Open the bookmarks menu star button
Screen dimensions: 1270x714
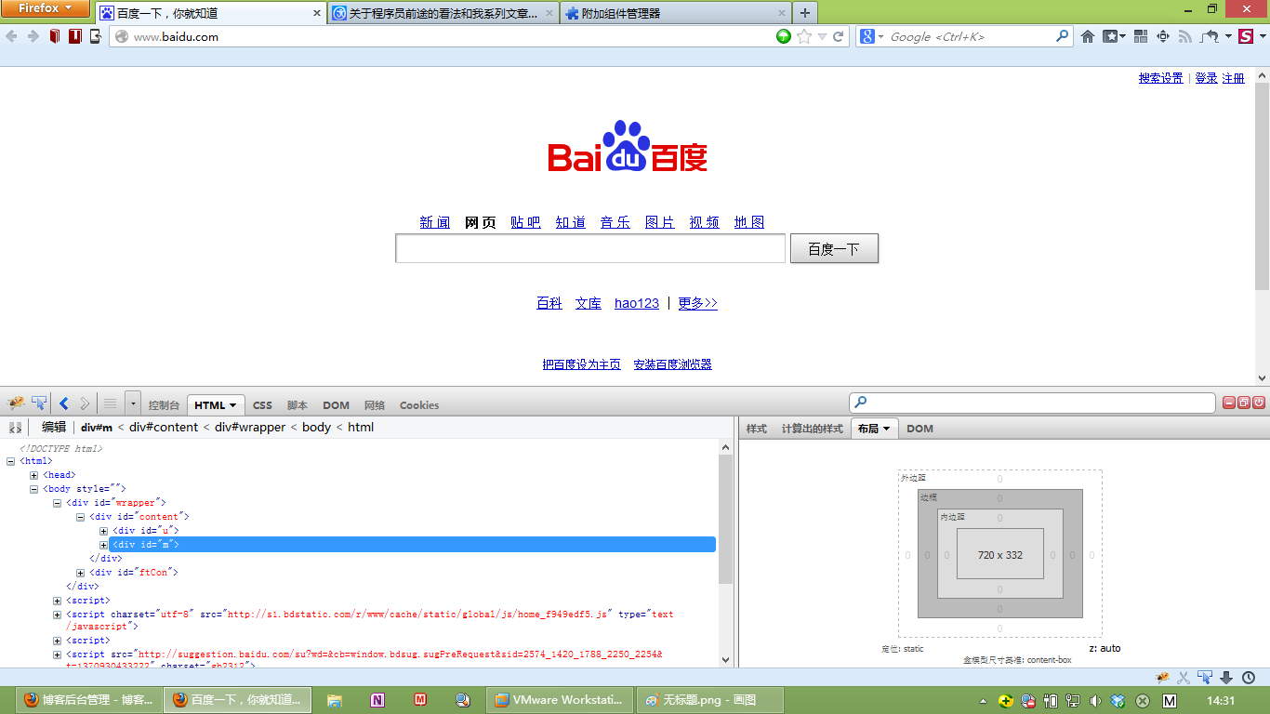coord(1114,36)
